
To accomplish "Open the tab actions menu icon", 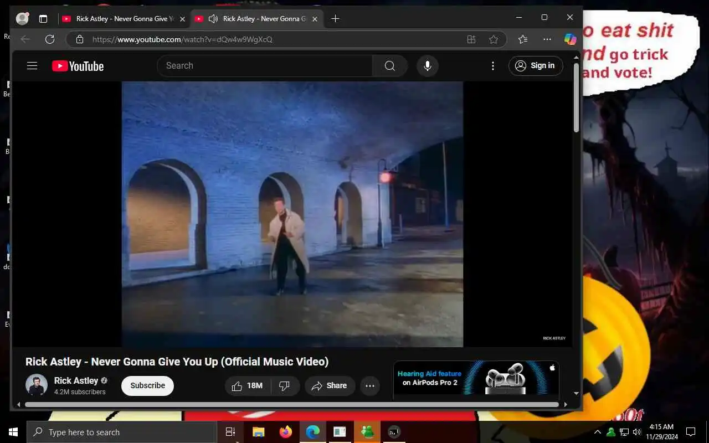I will (43, 19).
